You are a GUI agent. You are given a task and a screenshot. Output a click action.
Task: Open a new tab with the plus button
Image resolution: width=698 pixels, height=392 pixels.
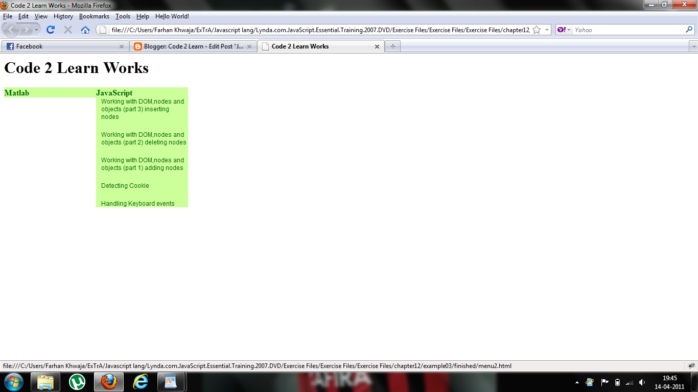pyautogui.click(x=392, y=46)
